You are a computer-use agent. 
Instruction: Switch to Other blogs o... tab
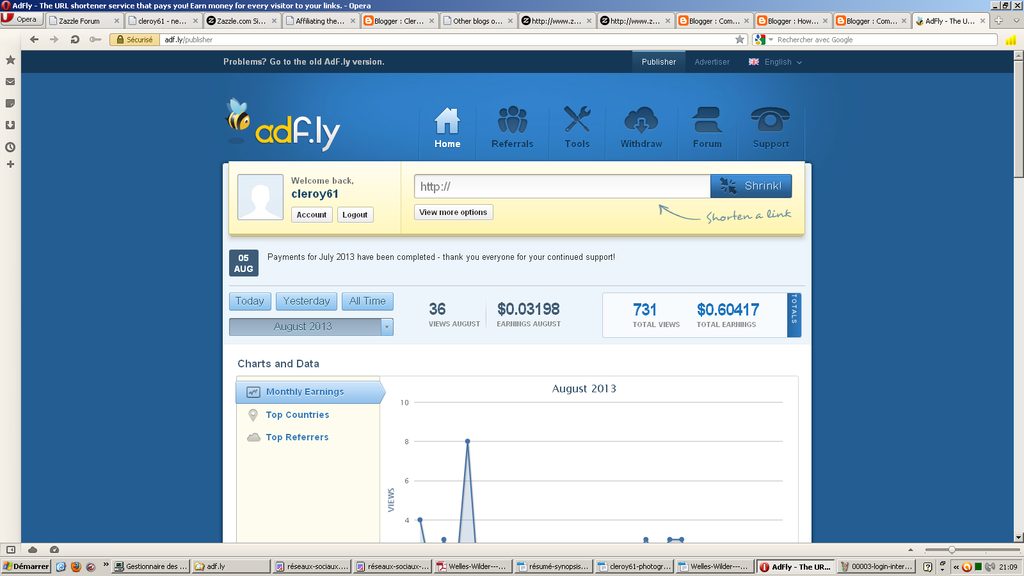(x=478, y=21)
